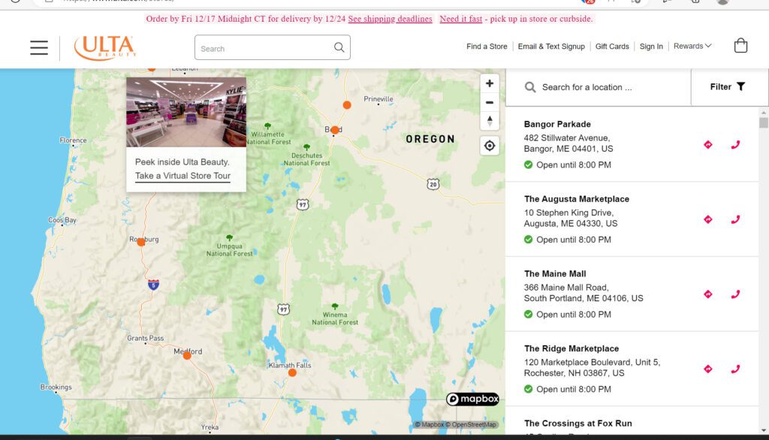Get directions to The Augusta Marketplace
769x440 pixels.
point(707,219)
